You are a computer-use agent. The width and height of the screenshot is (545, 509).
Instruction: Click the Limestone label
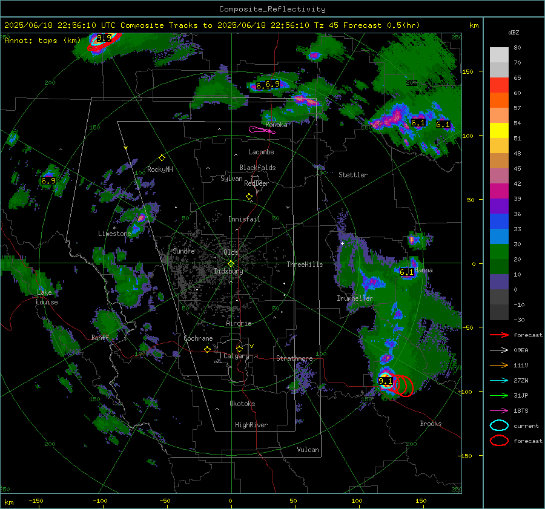(x=114, y=234)
